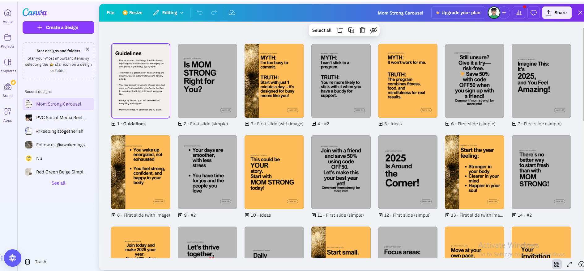Dismiss the Star designs and folders tip

tap(87, 49)
